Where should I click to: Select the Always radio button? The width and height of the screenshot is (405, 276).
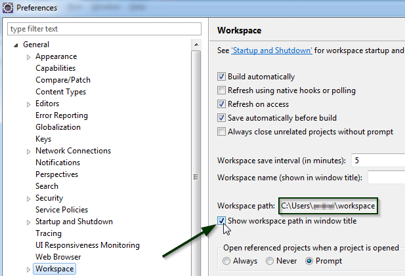(226, 261)
